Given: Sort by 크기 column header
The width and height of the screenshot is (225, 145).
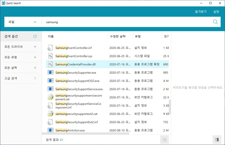Looking at the screenshot, I should (166, 36).
